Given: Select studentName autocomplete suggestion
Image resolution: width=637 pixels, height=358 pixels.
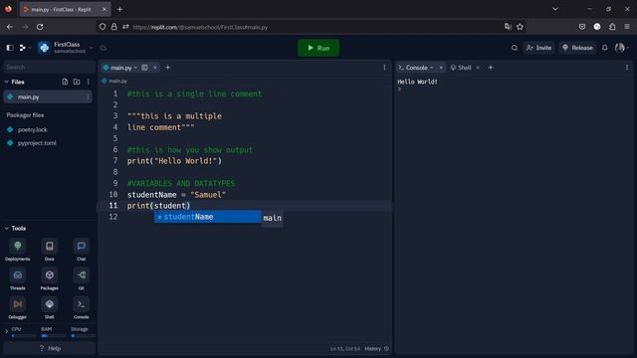Looking at the screenshot, I should 208,217.
